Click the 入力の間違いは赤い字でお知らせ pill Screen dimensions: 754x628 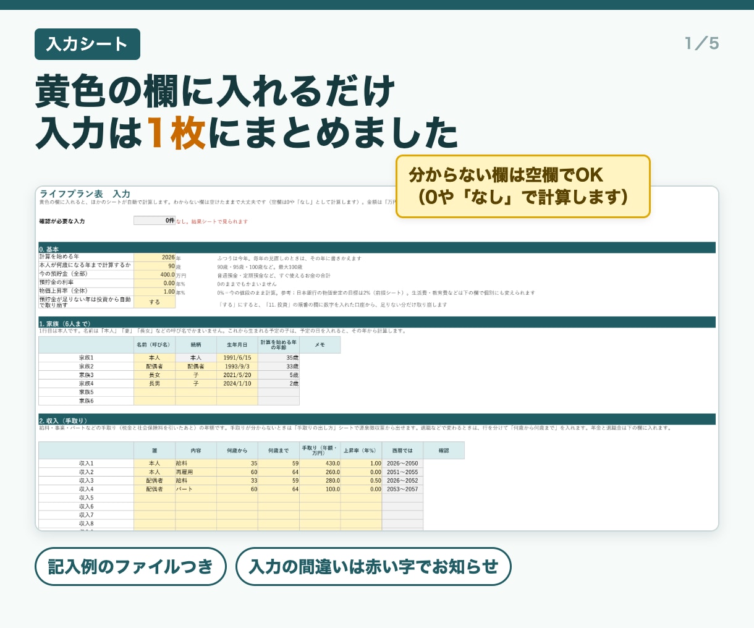click(373, 566)
